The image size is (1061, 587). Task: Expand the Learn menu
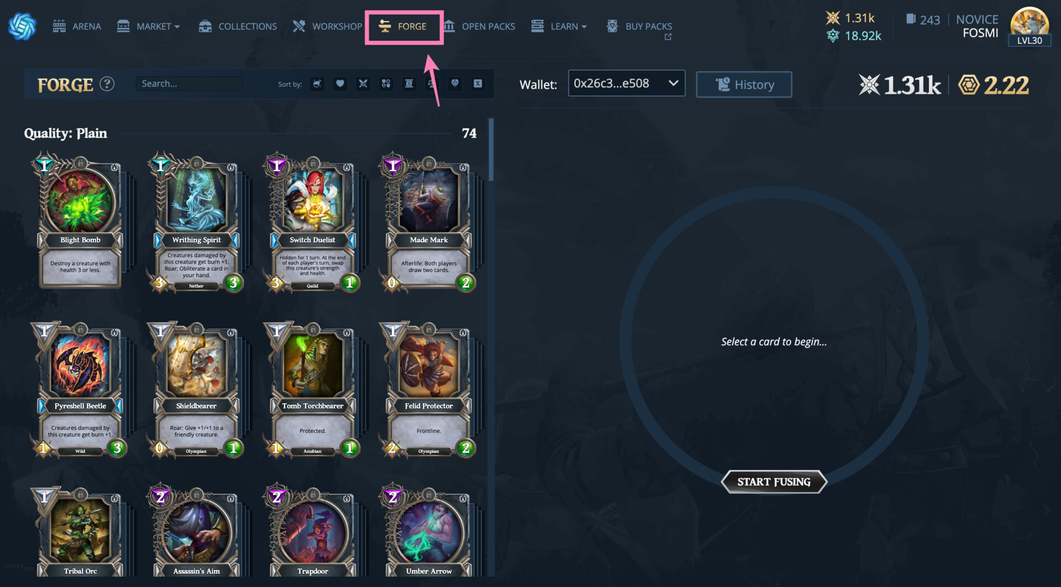click(x=559, y=27)
